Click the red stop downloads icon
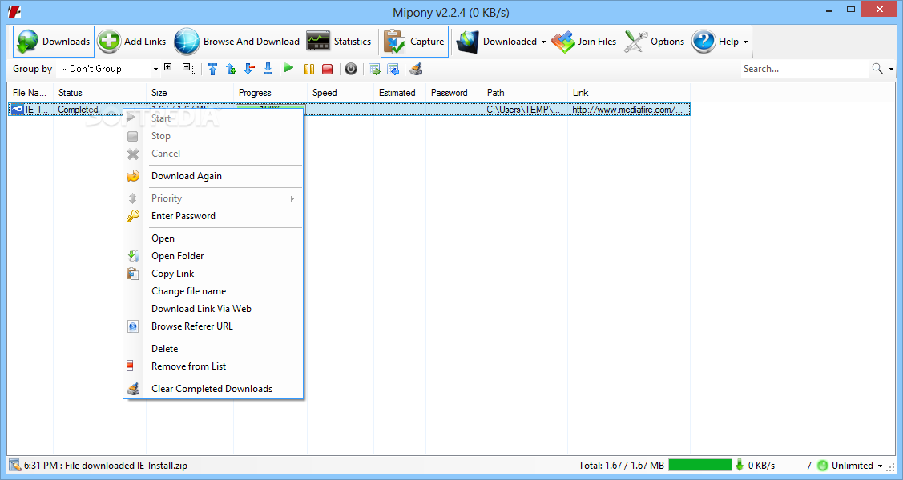 click(x=327, y=69)
